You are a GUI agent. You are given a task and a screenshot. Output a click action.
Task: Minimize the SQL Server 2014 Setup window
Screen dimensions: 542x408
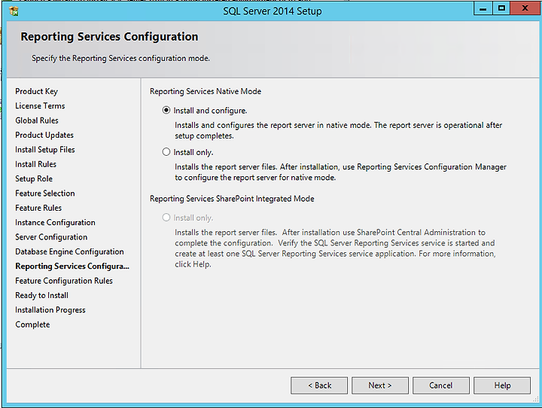[x=483, y=8]
